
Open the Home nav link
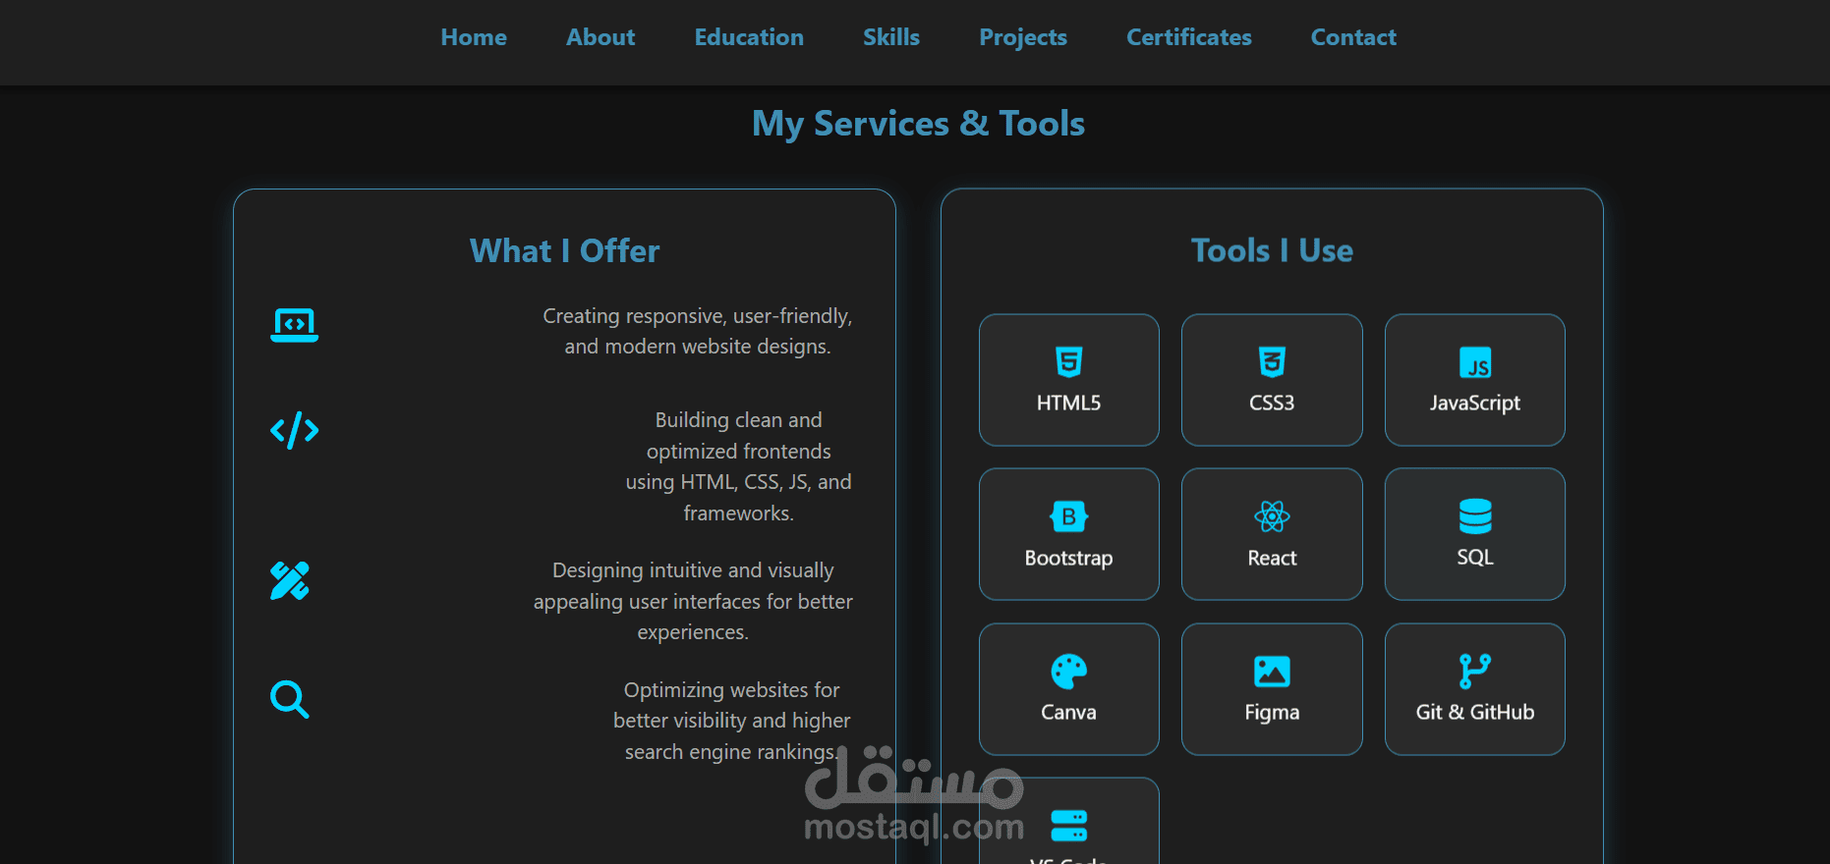pos(474,37)
